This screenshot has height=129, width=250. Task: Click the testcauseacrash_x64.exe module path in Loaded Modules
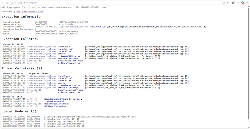pyautogui.click(x=90, y=117)
